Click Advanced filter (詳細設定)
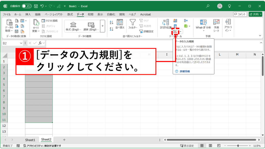 (146, 31)
